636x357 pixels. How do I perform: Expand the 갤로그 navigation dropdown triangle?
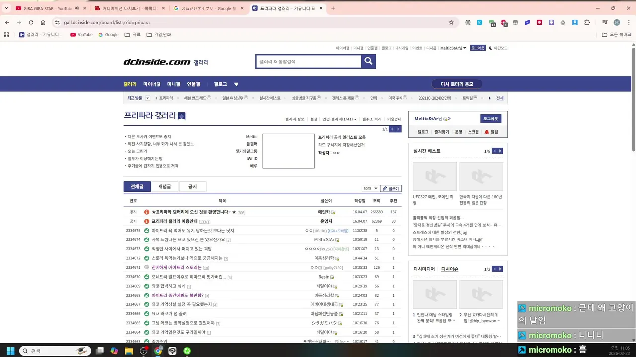[236, 84]
